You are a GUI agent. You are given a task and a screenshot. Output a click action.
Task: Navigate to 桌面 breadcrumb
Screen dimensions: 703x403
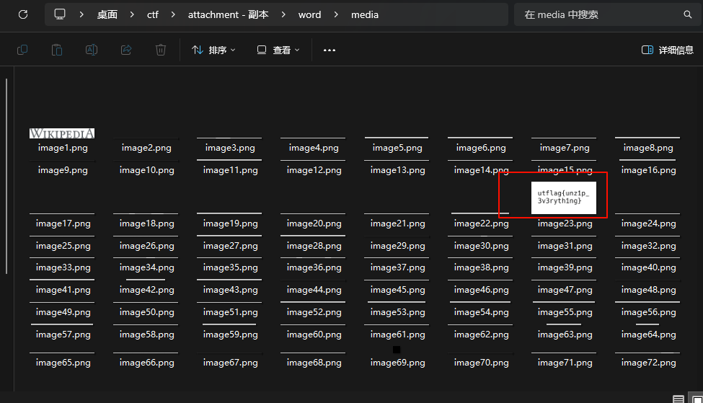tap(107, 14)
